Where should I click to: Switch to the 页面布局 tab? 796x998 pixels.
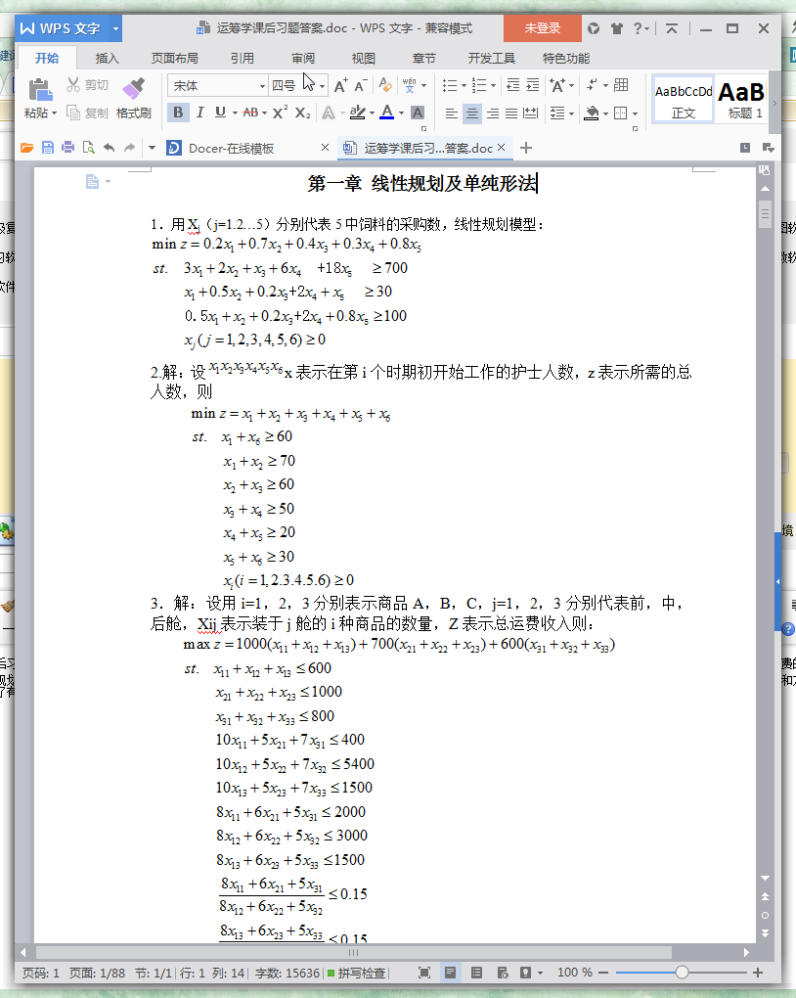[174, 59]
